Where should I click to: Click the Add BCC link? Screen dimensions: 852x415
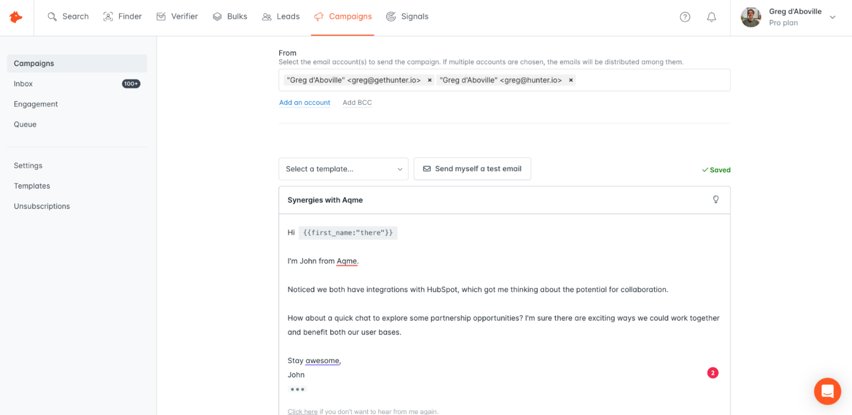coord(357,103)
